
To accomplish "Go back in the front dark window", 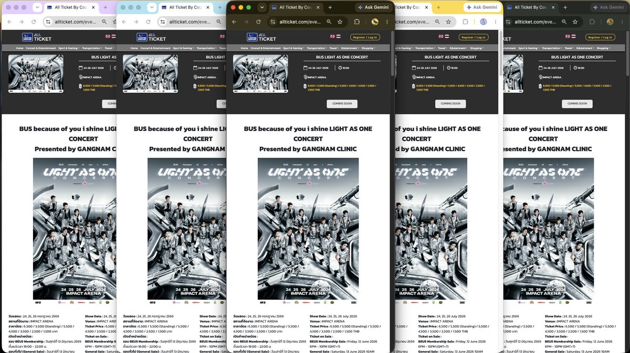I will click(235, 22).
